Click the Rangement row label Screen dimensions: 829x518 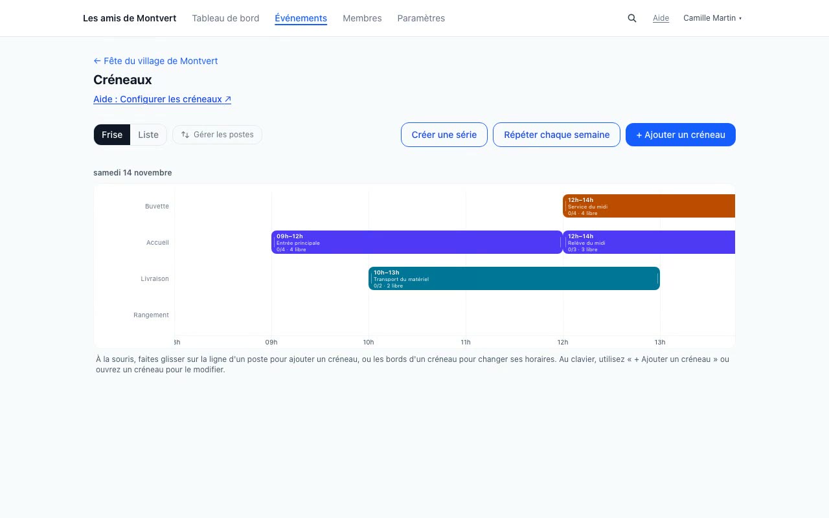[151, 315]
